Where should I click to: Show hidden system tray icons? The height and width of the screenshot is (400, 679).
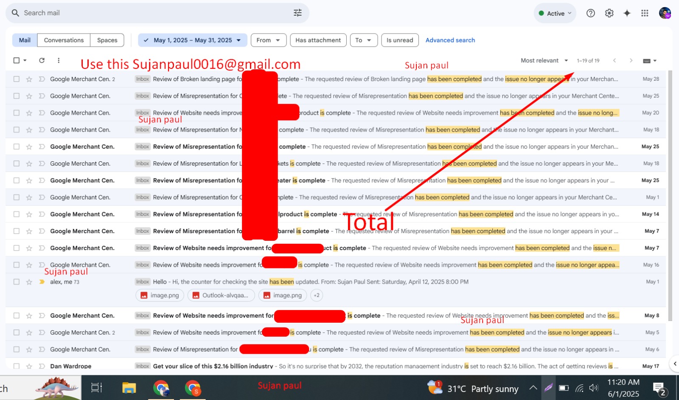tap(533, 388)
